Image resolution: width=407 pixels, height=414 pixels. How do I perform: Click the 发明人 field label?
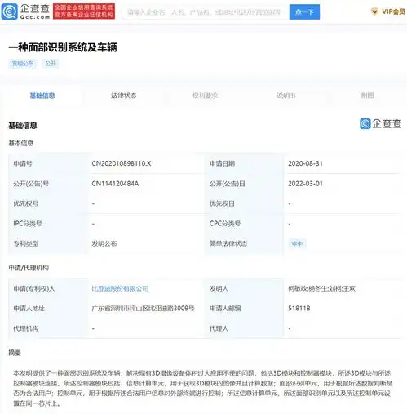coord(219,288)
